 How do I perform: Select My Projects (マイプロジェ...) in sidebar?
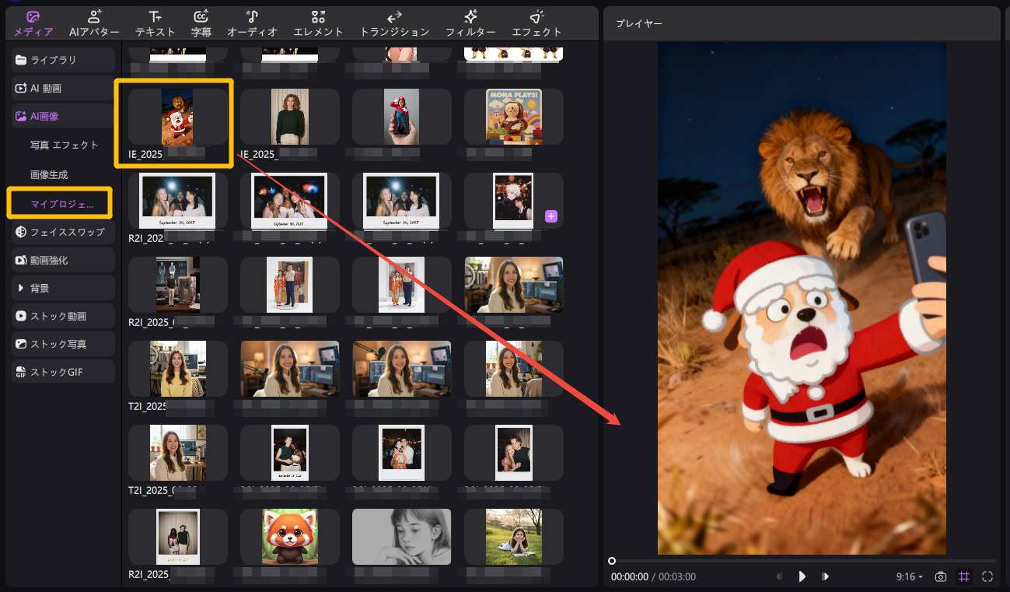(x=61, y=204)
